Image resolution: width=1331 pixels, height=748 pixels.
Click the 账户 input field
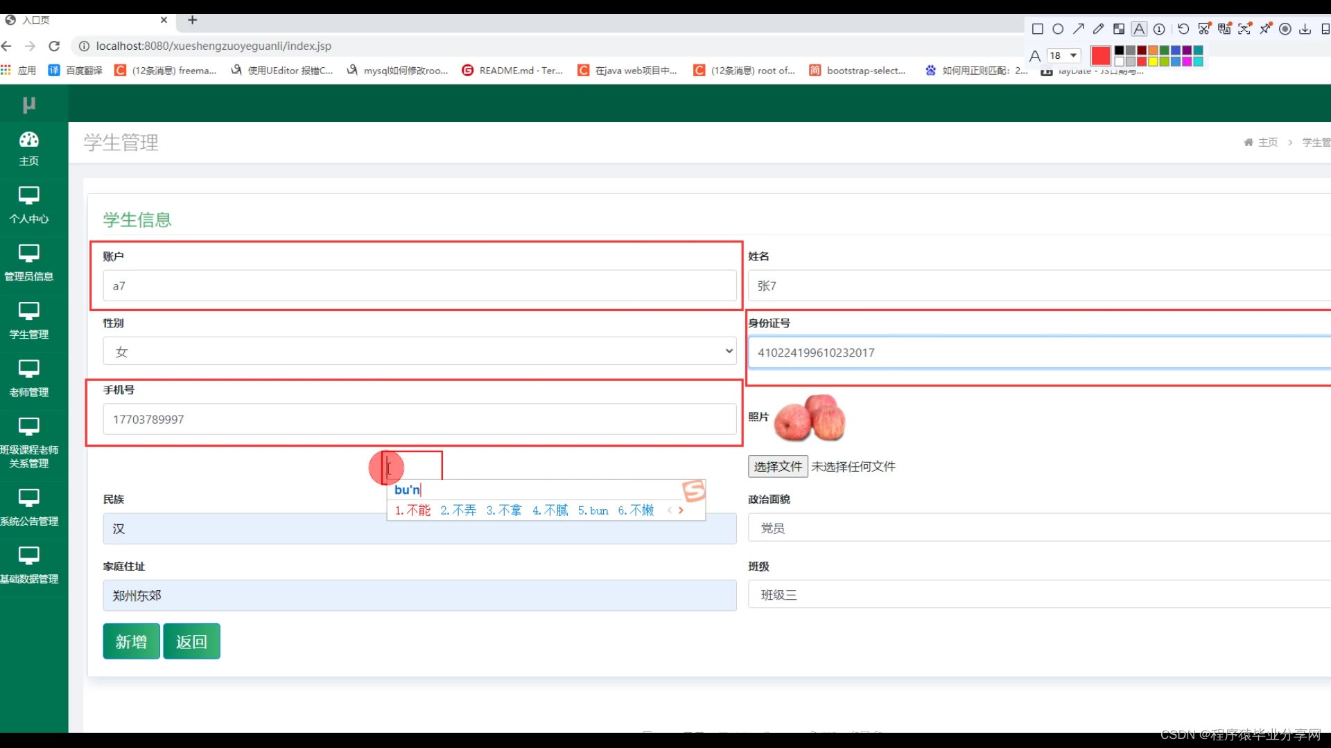419,286
